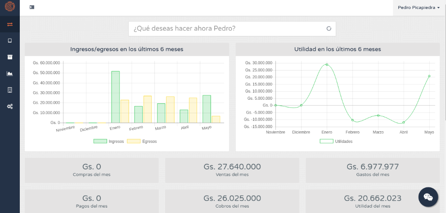Image resolution: width=446 pixels, height=213 pixels.
Task: Open the tablet device sidebar icon
Action: click(x=9, y=41)
